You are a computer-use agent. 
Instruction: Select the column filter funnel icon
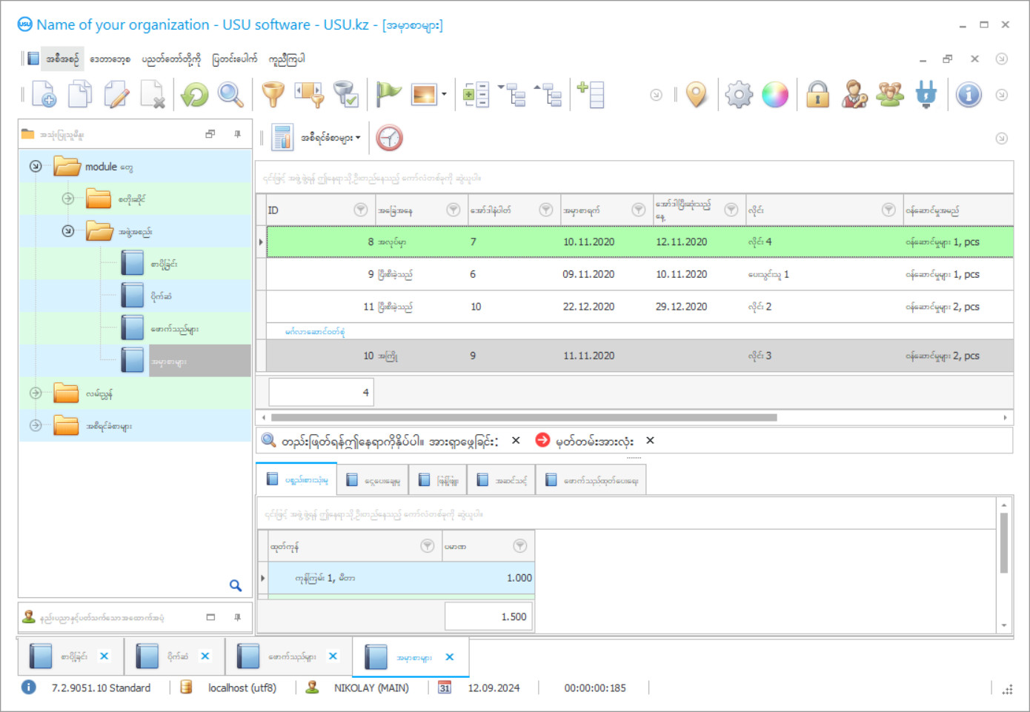[310, 94]
